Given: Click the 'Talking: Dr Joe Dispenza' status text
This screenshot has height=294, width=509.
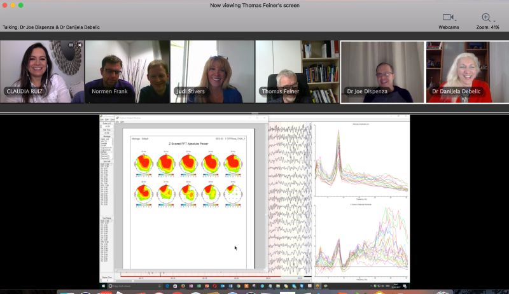Looking at the screenshot, I should 51,27.
